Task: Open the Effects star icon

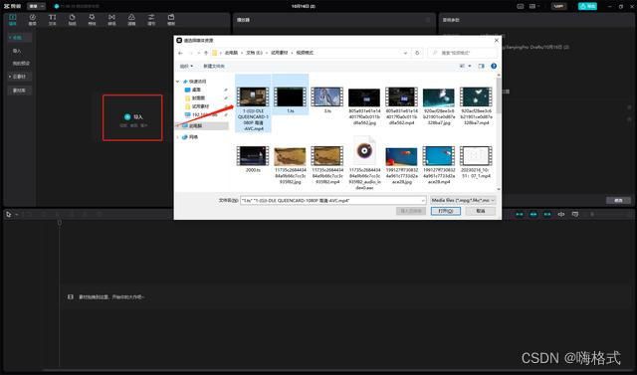Action: click(x=92, y=20)
